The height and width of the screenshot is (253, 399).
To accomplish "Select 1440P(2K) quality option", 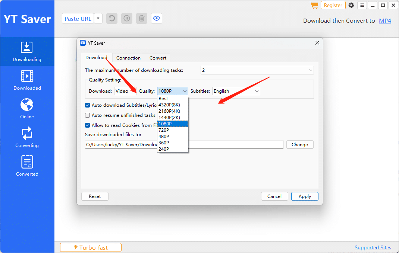I will tap(173, 117).
